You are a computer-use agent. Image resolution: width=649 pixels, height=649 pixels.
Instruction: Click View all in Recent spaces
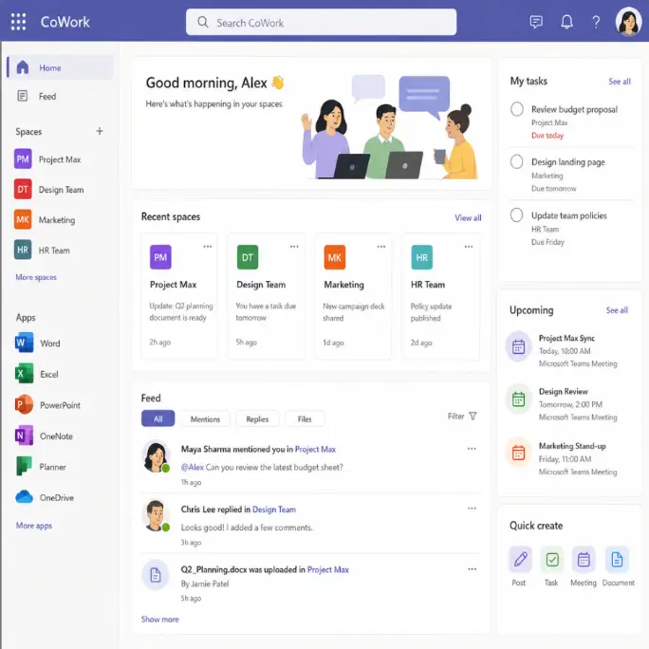[x=468, y=217]
